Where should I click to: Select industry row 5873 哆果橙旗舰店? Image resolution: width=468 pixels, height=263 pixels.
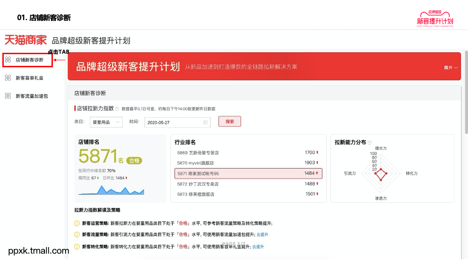248,194
